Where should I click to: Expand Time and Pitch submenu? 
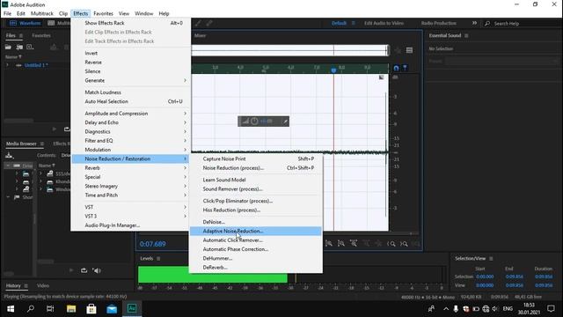131,195
